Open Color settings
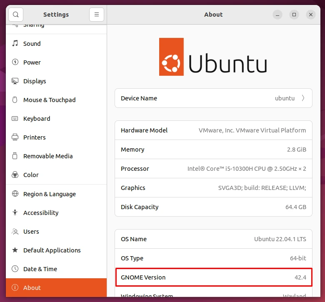325x302 pixels. click(x=56, y=175)
